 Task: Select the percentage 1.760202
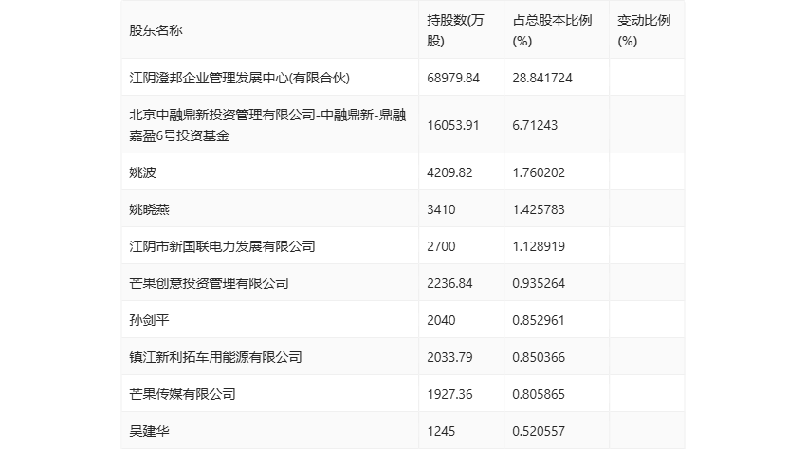point(539,172)
